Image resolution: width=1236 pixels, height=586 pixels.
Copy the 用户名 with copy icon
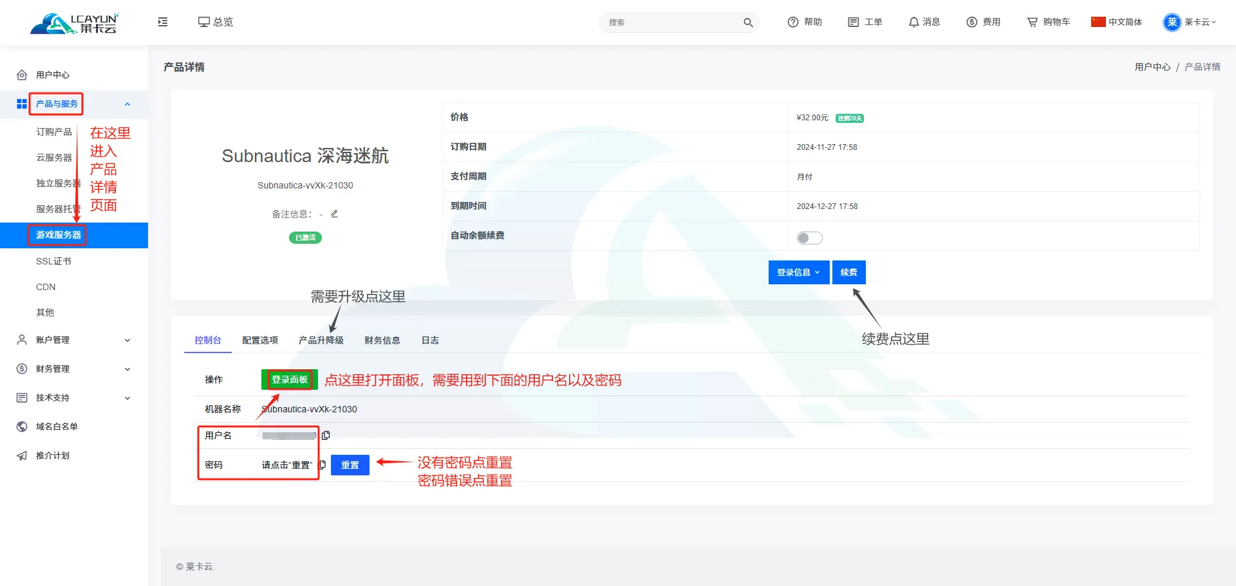point(326,435)
